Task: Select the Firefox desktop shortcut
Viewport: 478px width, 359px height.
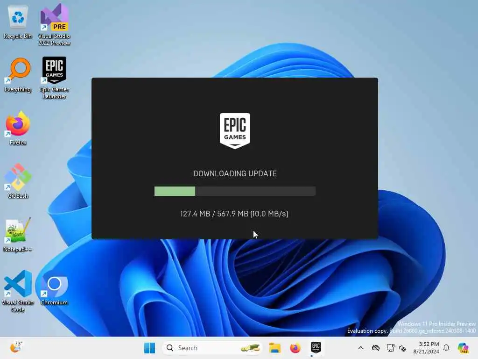Action: pos(18,128)
